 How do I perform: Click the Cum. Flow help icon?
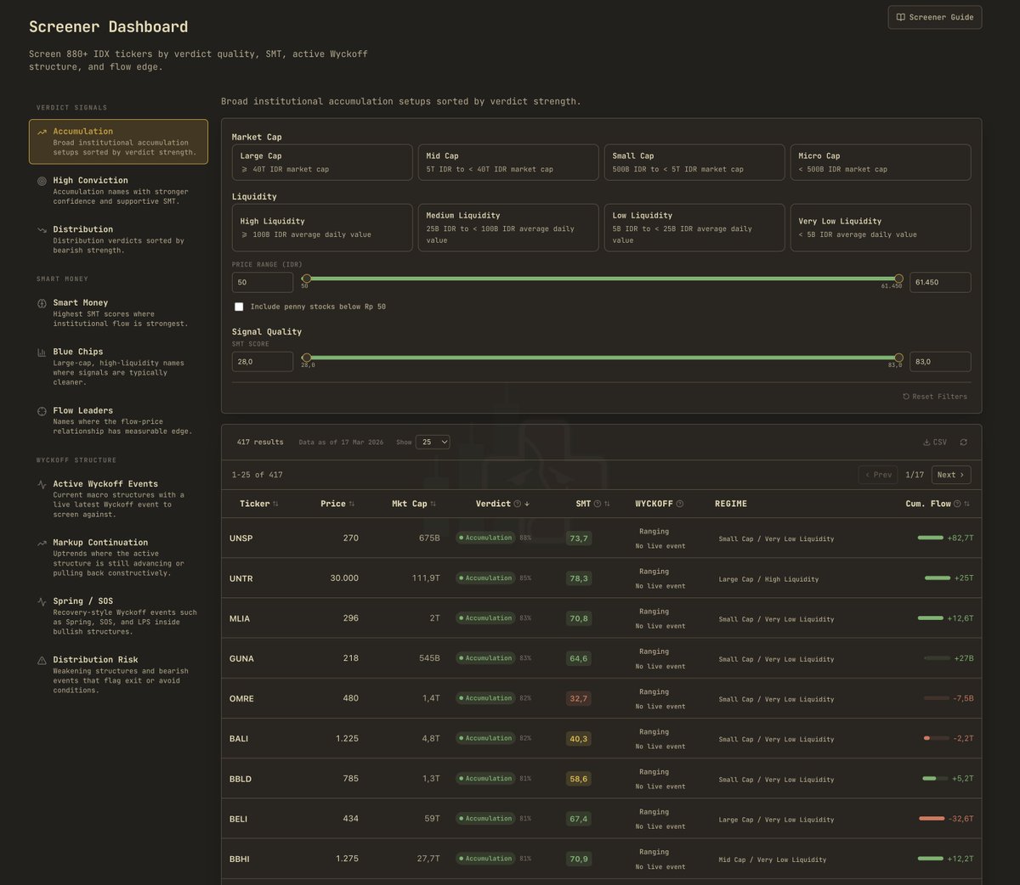point(957,504)
